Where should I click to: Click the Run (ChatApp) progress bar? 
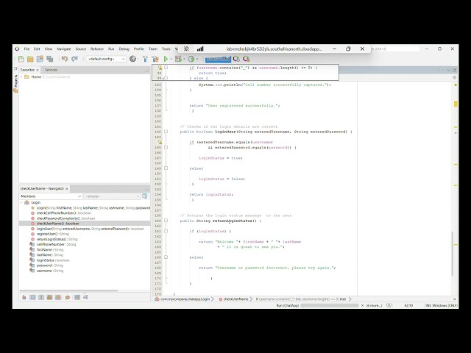(330, 306)
